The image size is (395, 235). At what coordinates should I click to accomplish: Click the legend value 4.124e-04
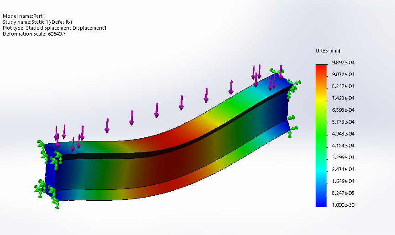point(343,146)
